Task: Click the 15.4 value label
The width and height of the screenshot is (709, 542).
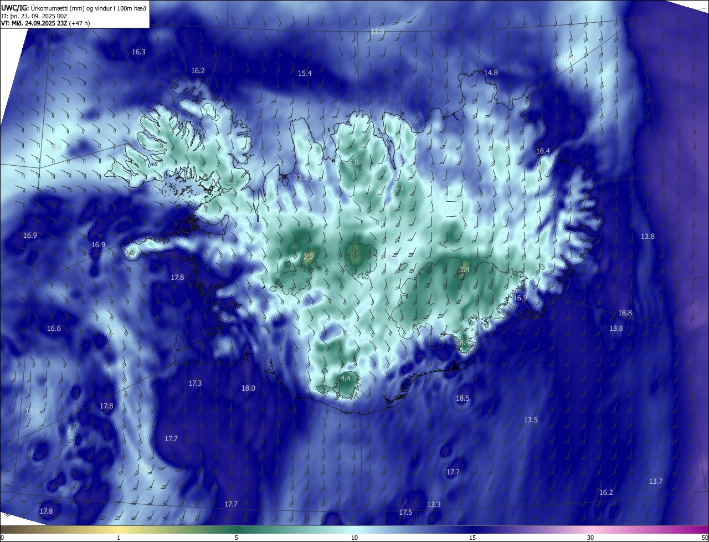Action: [305, 74]
